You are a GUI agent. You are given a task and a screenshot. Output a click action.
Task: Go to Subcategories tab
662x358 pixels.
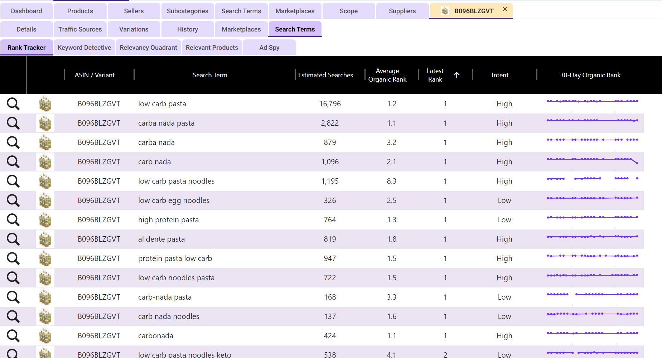click(x=188, y=11)
